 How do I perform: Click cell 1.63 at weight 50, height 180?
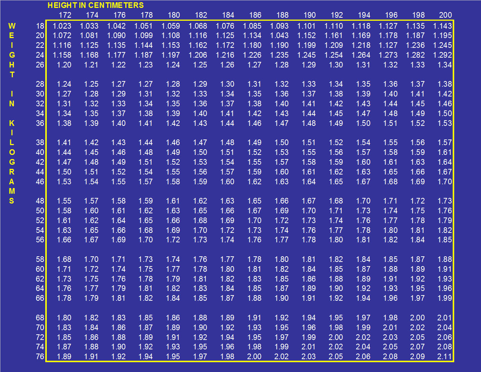(x=173, y=211)
